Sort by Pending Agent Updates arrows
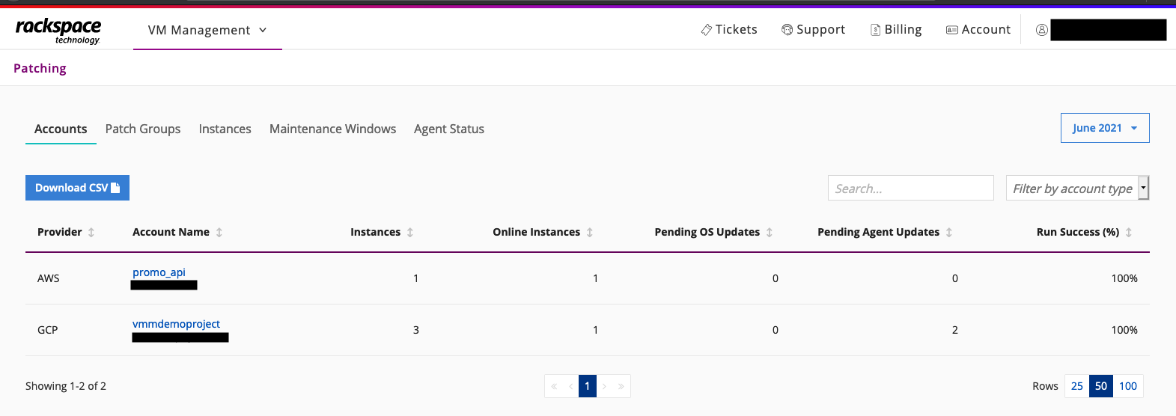 click(949, 232)
